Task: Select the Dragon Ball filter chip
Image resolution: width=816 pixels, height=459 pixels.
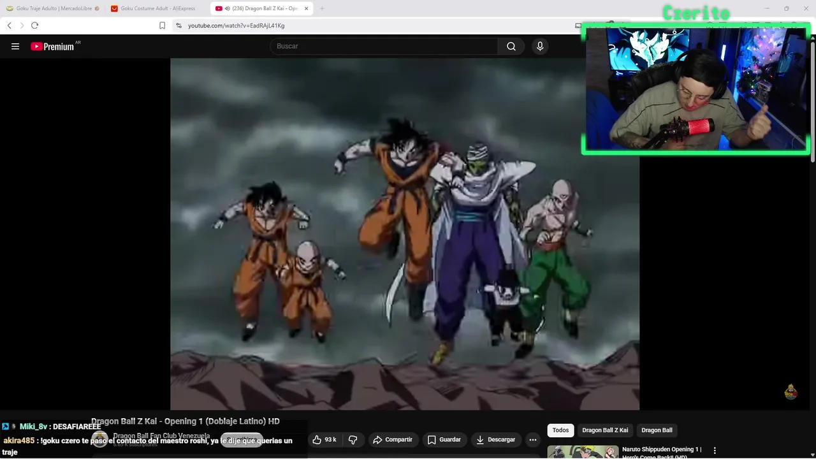Action: 657,430
